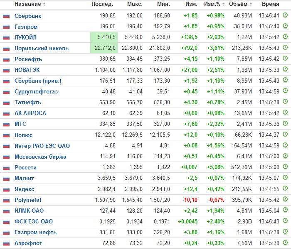Open the Сбербанк (прив.) link
This screenshot has width=291, height=250.
[x=38, y=81]
